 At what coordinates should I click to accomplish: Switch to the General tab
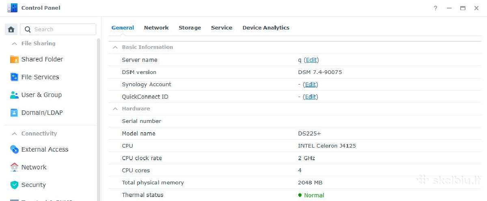click(123, 28)
